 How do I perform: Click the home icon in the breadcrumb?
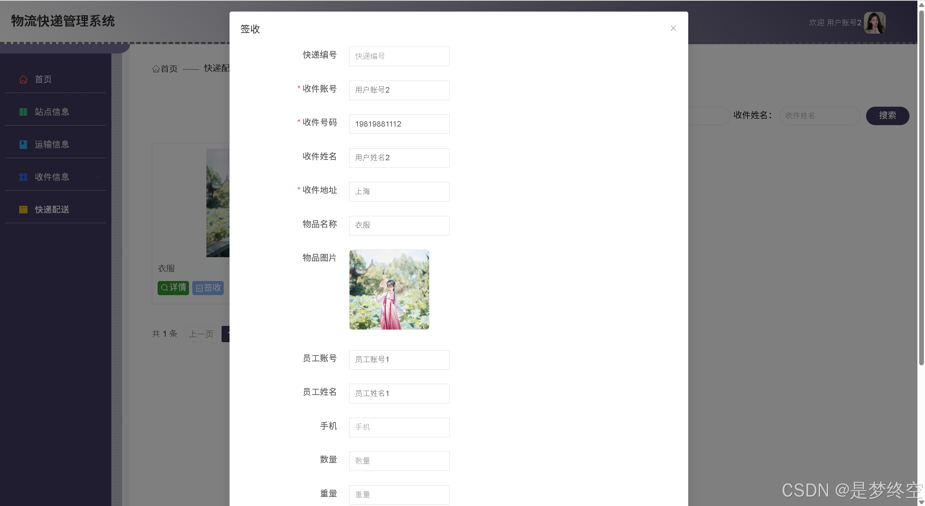coord(156,69)
